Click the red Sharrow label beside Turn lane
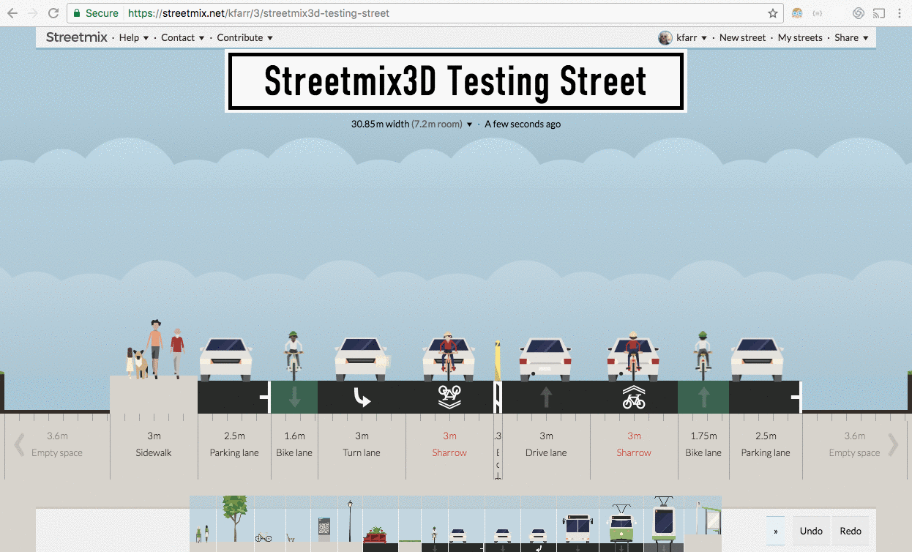Screen dimensions: 912x552 (449, 452)
